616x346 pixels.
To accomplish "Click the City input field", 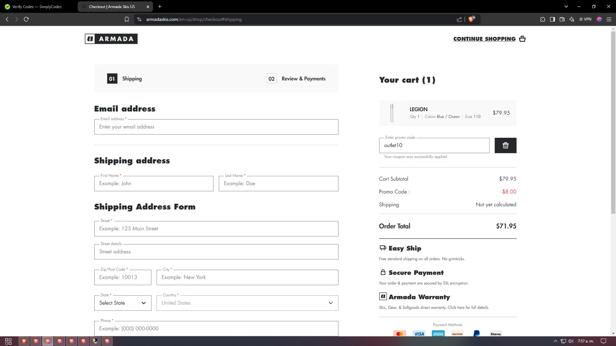I will (x=247, y=278).
